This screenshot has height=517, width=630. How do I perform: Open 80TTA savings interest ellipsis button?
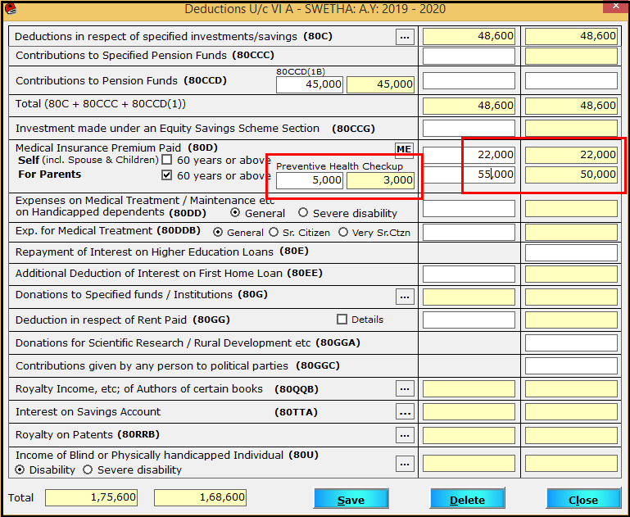(x=405, y=412)
